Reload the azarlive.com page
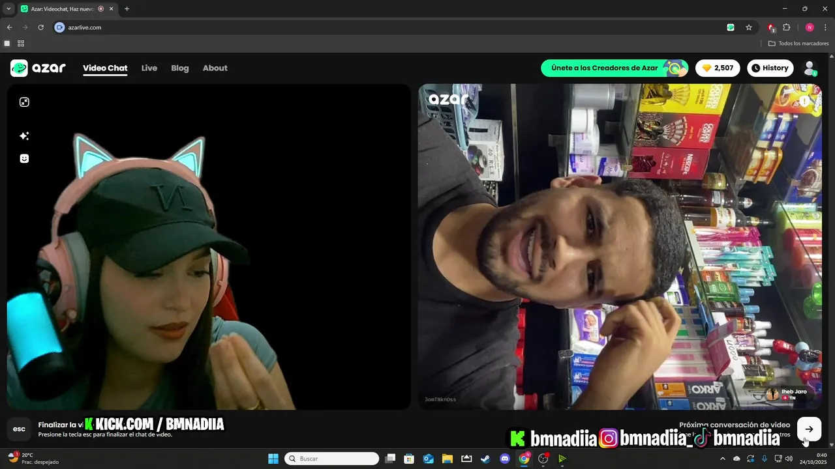835x469 pixels. (x=40, y=27)
